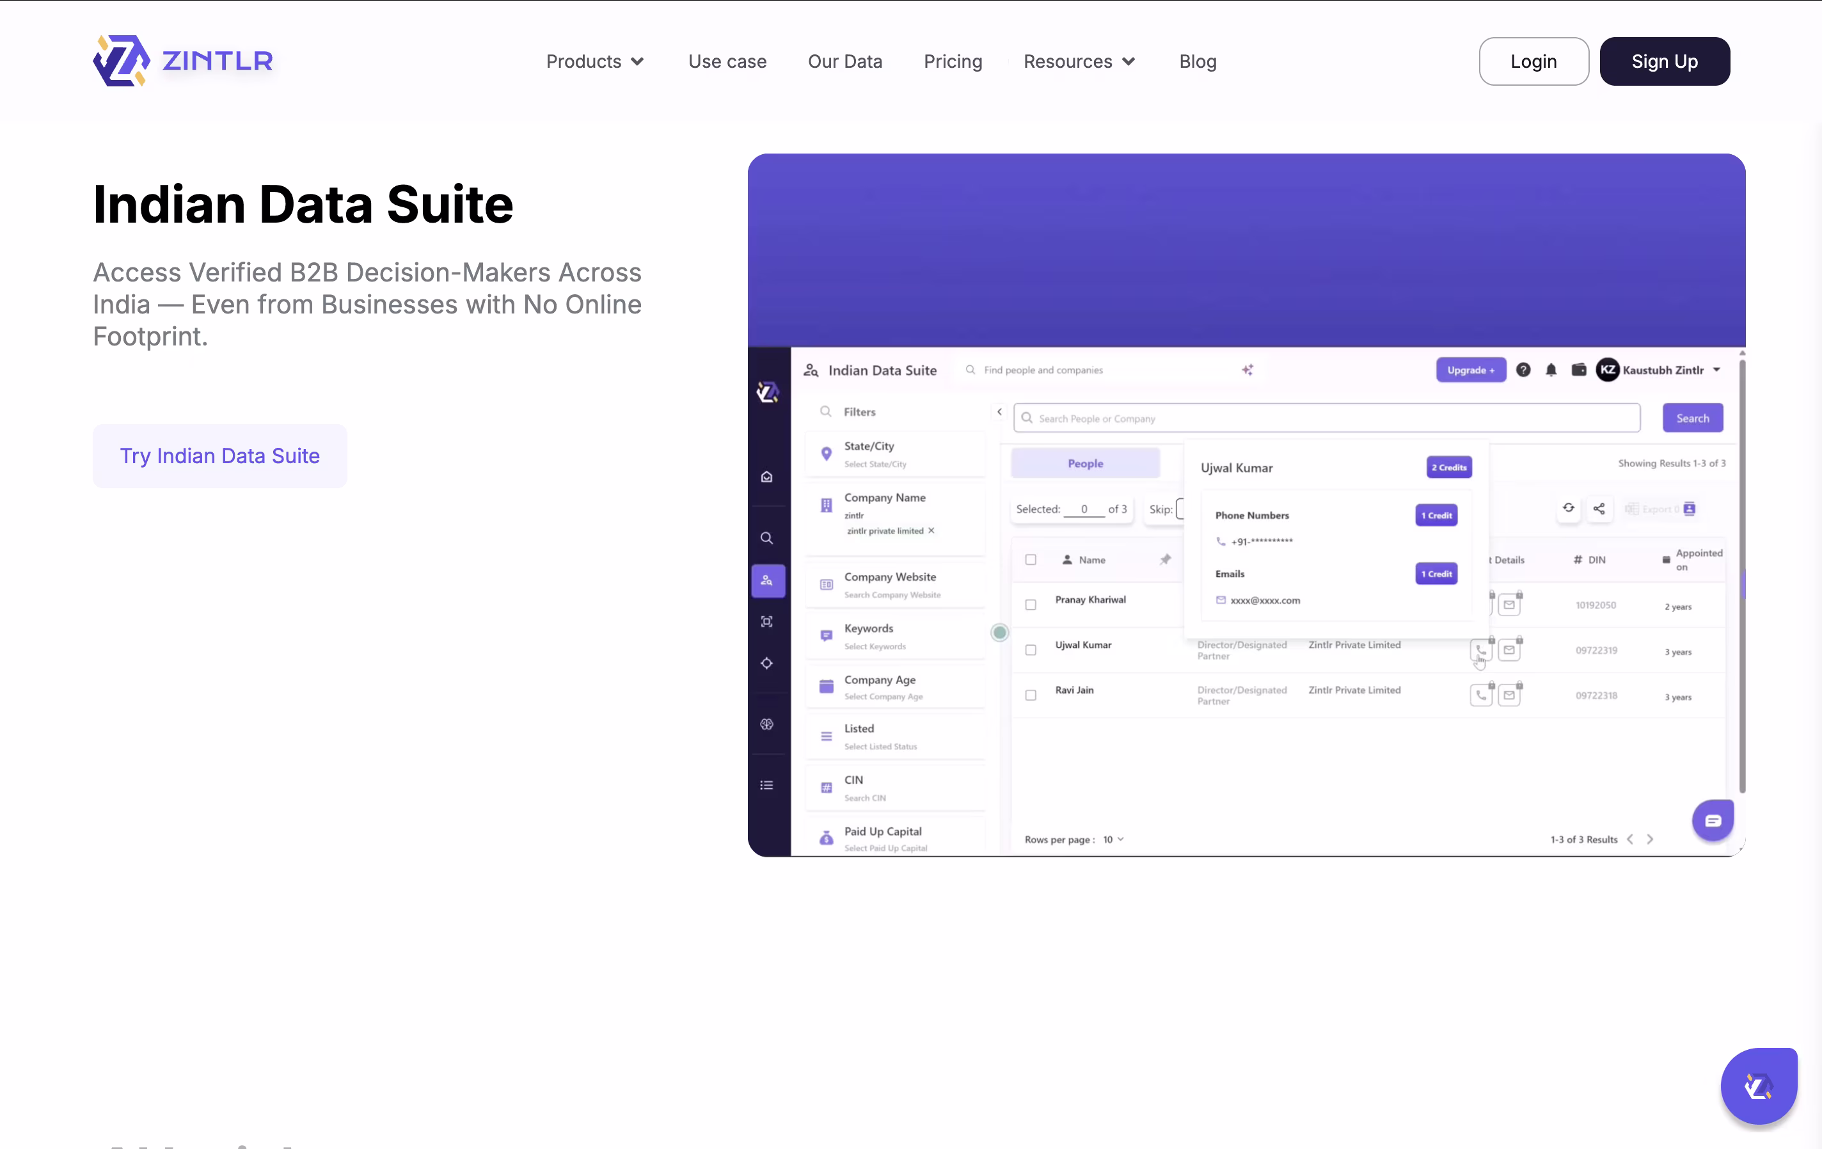The height and width of the screenshot is (1149, 1822).
Task: Check the Ravi Jain row checkbox
Action: click(1031, 695)
